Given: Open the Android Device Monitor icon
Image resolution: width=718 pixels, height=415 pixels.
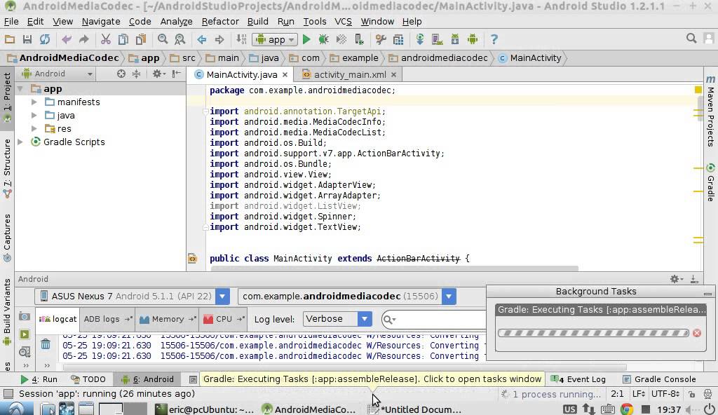Looking at the screenshot, I should click(x=473, y=39).
